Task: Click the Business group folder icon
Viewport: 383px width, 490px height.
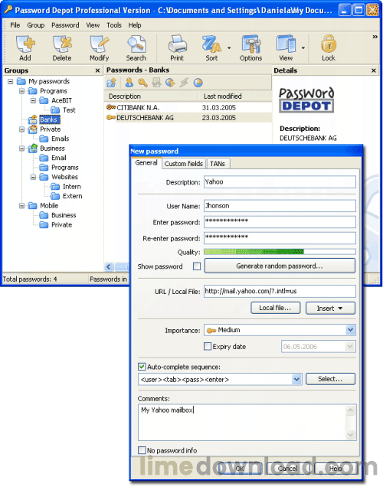Action: tap(32, 148)
